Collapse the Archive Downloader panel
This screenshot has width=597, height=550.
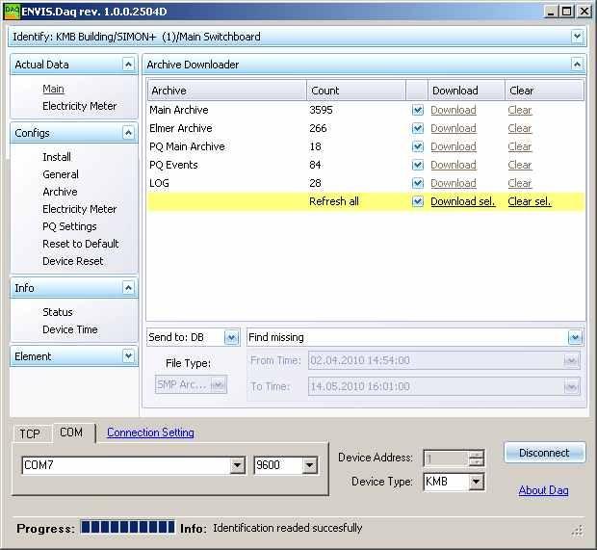point(577,65)
